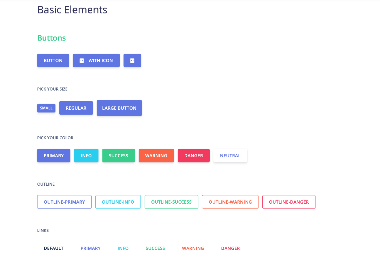
Task: Follow the blue PRIMARY link
Action: 91,248
